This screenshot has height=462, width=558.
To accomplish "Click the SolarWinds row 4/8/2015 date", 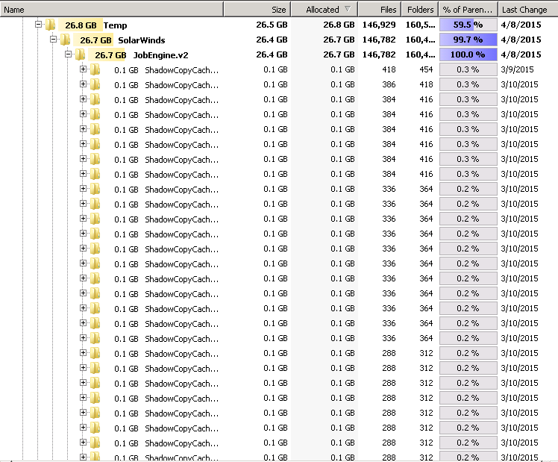I will 521,40.
